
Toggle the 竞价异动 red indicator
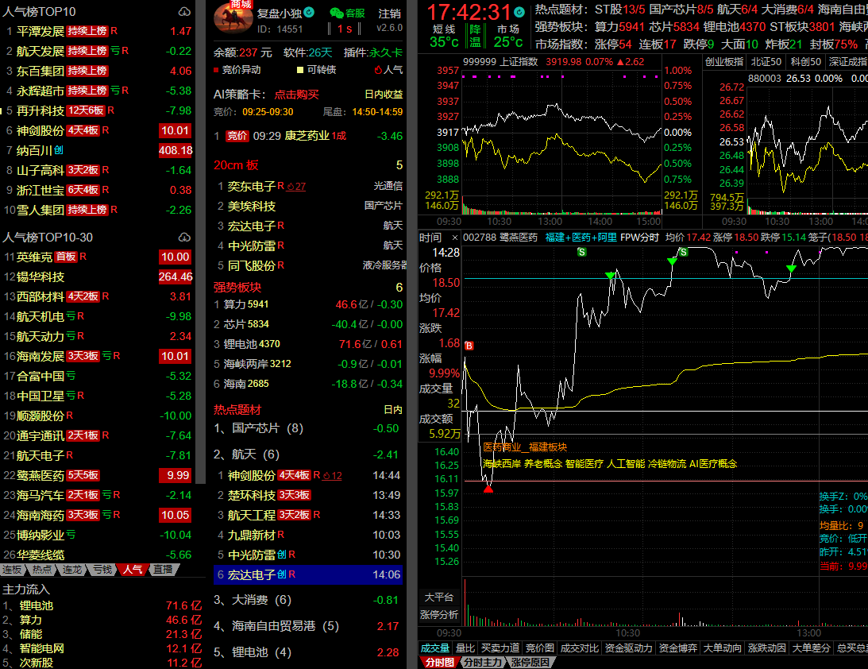217,70
